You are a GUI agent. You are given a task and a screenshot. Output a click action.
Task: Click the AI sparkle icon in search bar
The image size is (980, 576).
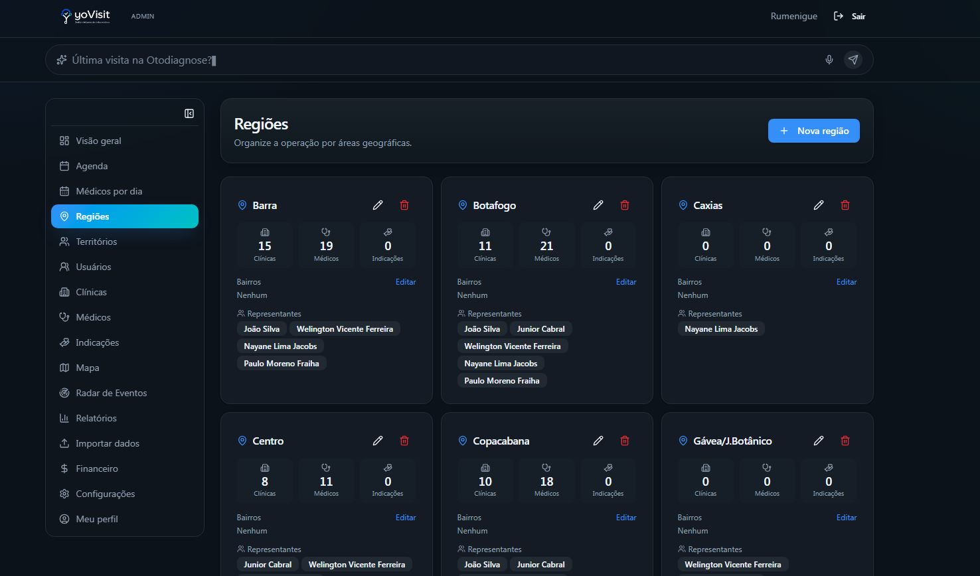pyautogui.click(x=62, y=60)
